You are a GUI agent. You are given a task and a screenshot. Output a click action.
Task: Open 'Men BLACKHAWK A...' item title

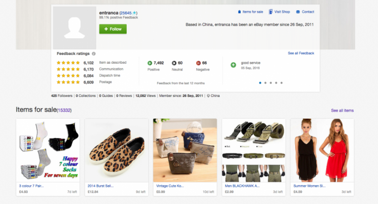click(x=242, y=186)
